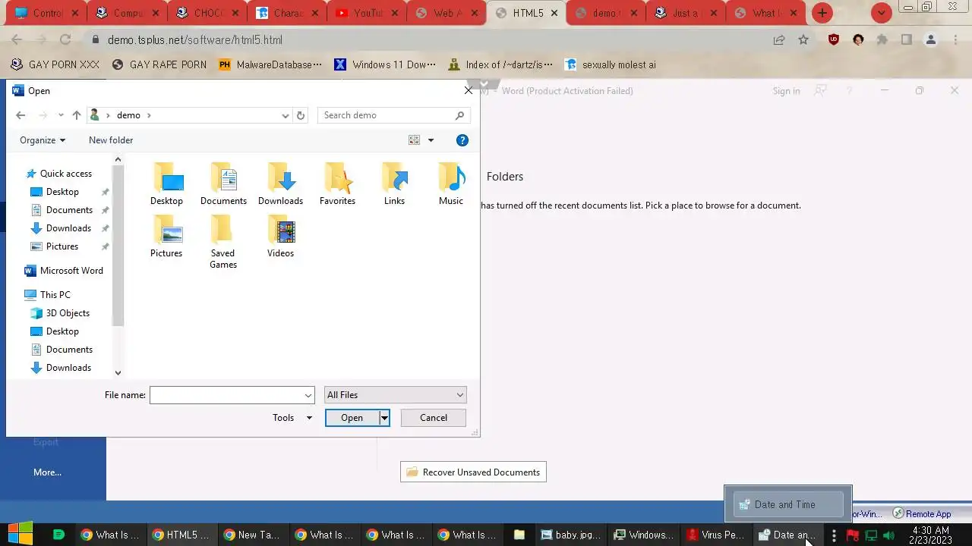This screenshot has width=972, height=546.
Task: Click the Date and Time preview thumbnail
Action: pos(787,505)
